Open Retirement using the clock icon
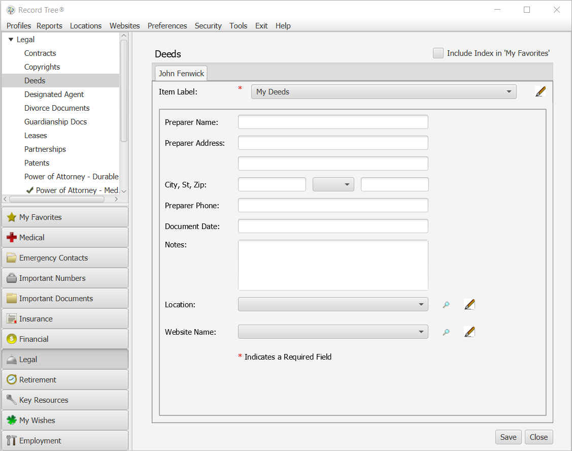The height and width of the screenshot is (451, 572). (11, 379)
